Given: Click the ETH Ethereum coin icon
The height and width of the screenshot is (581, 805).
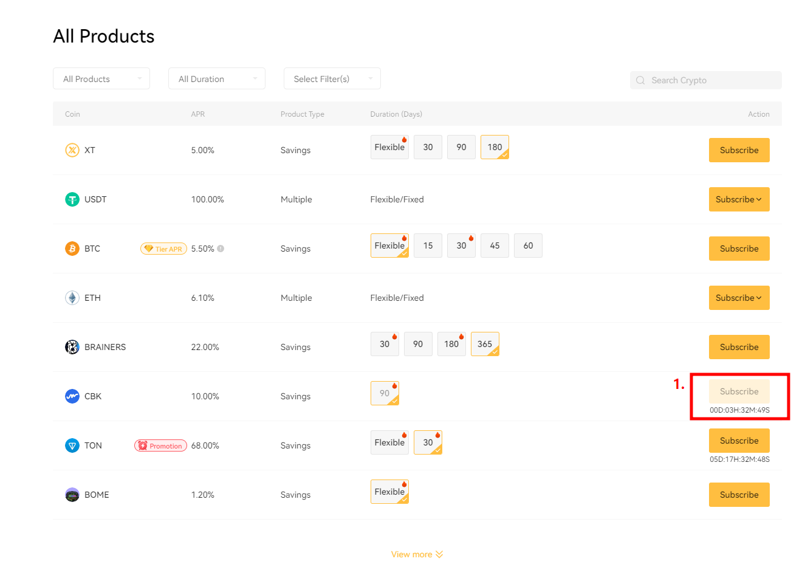Looking at the screenshot, I should click(72, 298).
